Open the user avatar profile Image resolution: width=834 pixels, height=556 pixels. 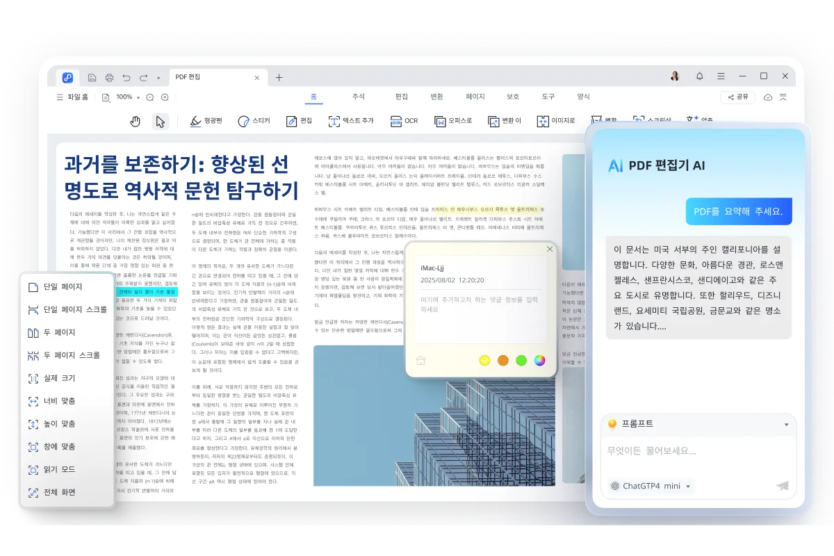click(675, 76)
